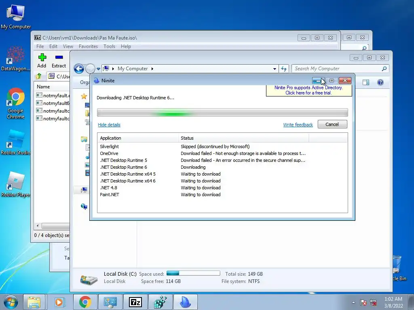The height and width of the screenshot is (310, 414).
Task: Open the address bar history dropdown
Action: (x=275, y=69)
